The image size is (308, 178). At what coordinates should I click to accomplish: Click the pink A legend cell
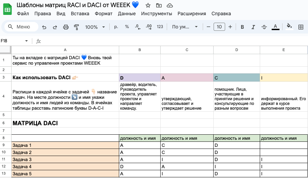click(187, 77)
